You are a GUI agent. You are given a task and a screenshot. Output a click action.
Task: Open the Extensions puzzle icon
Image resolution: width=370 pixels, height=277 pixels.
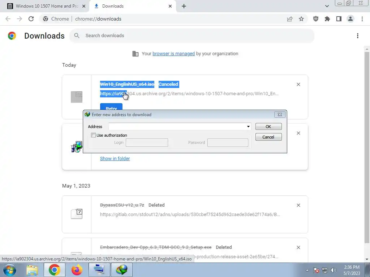coord(327,19)
